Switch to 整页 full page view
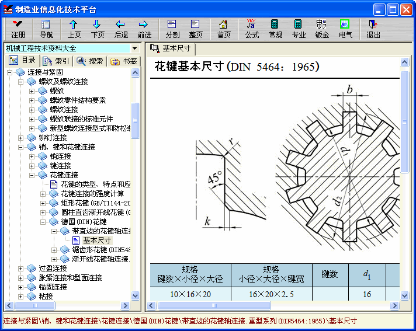Viewport: 416px width, 331px height. (x=196, y=29)
